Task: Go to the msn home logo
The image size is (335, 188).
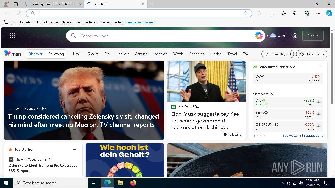Action: [13, 54]
